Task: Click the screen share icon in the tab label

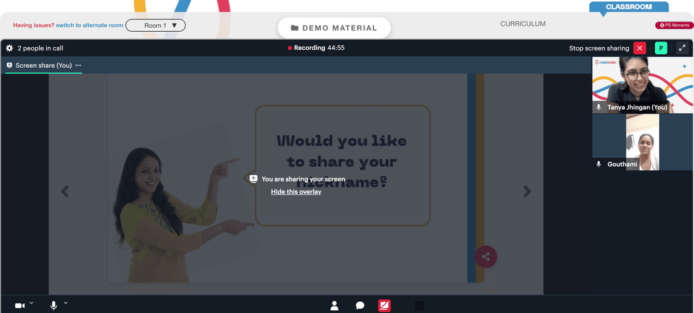Action: pyautogui.click(x=9, y=65)
